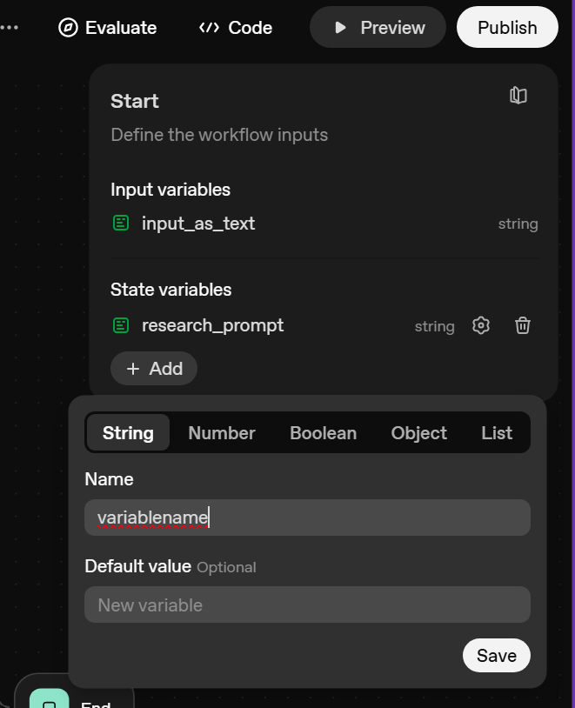Publish the workflow

pyautogui.click(x=507, y=28)
